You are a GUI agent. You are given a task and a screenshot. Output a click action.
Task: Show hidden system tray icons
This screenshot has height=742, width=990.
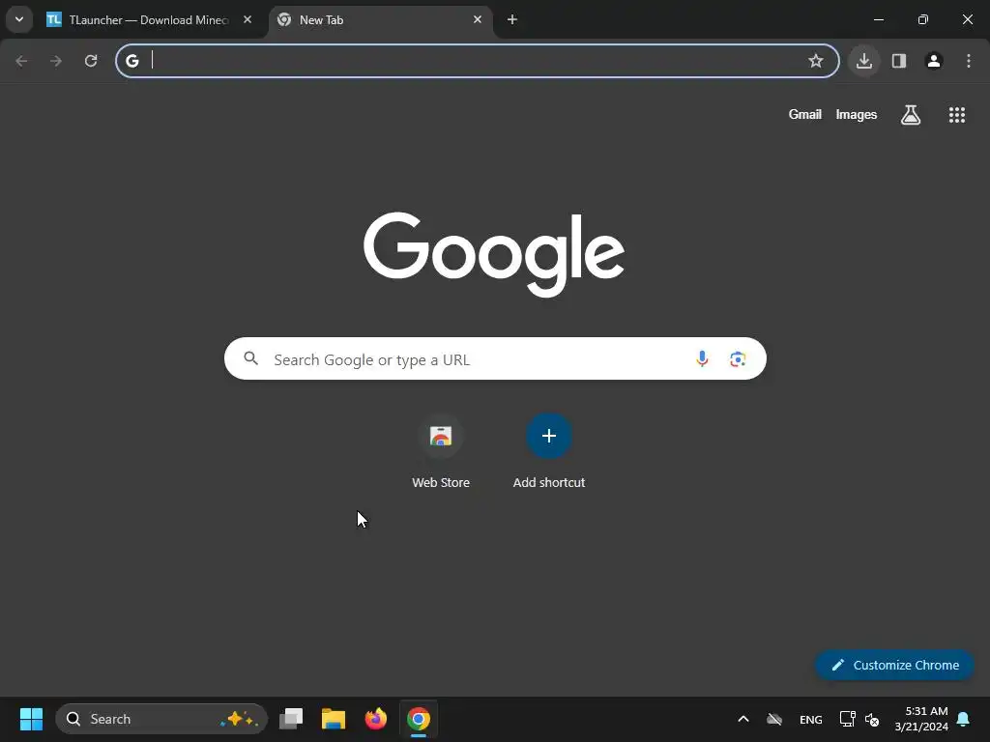tap(743, 719)
